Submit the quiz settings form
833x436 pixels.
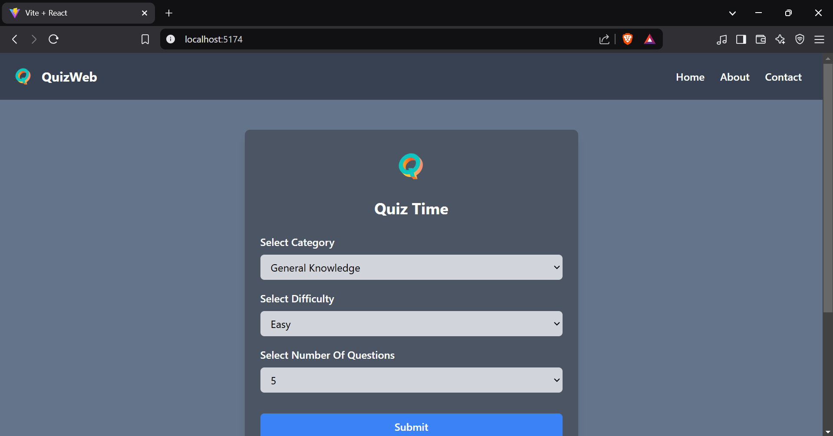(411, 425)
